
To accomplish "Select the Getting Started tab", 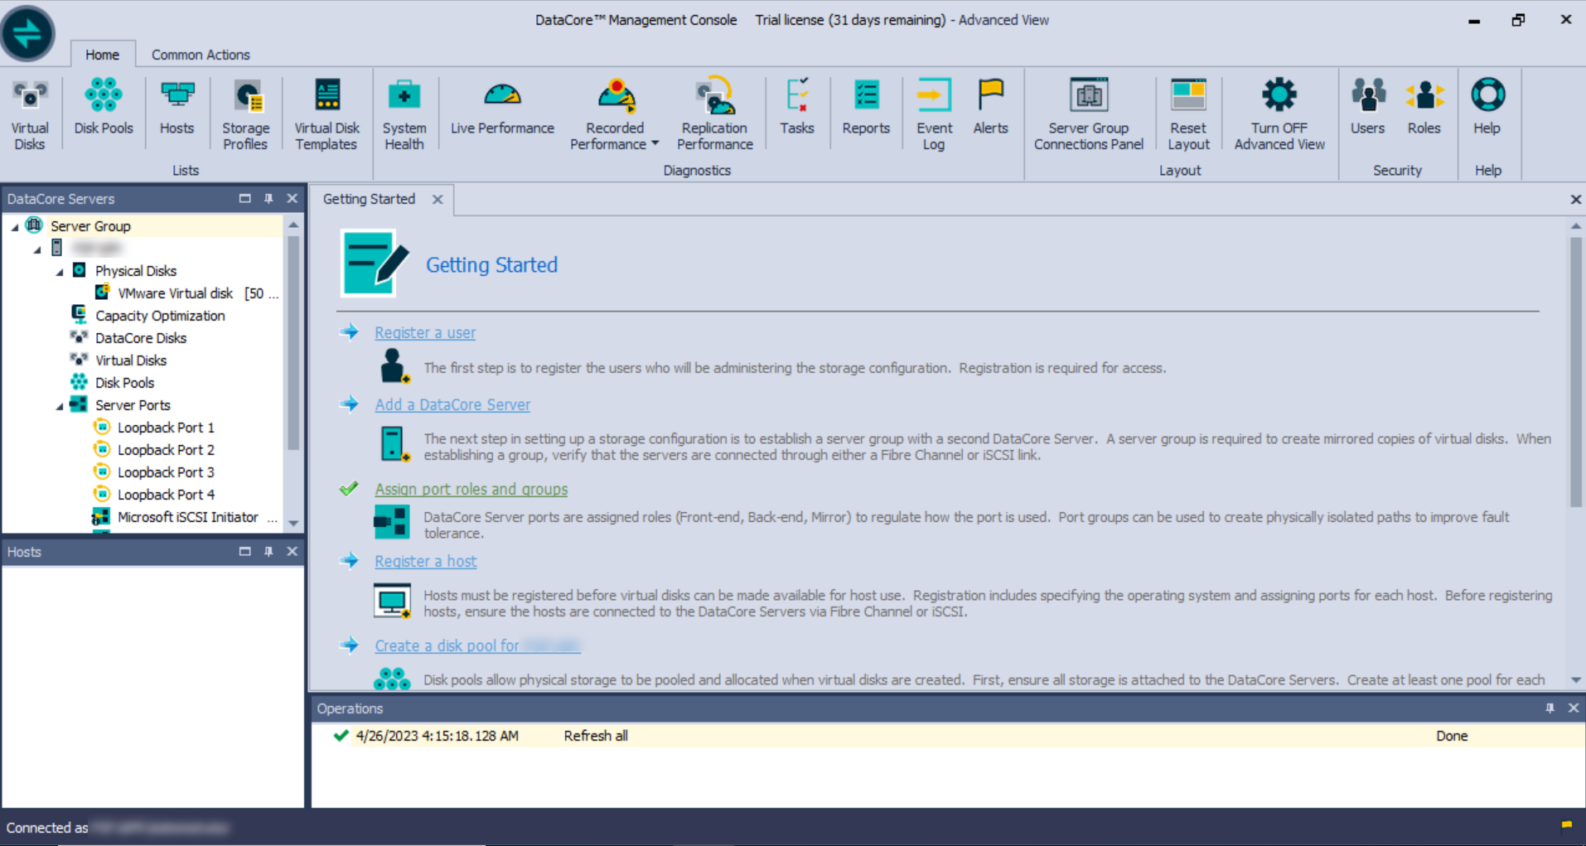I will click(x=370, y=199).
